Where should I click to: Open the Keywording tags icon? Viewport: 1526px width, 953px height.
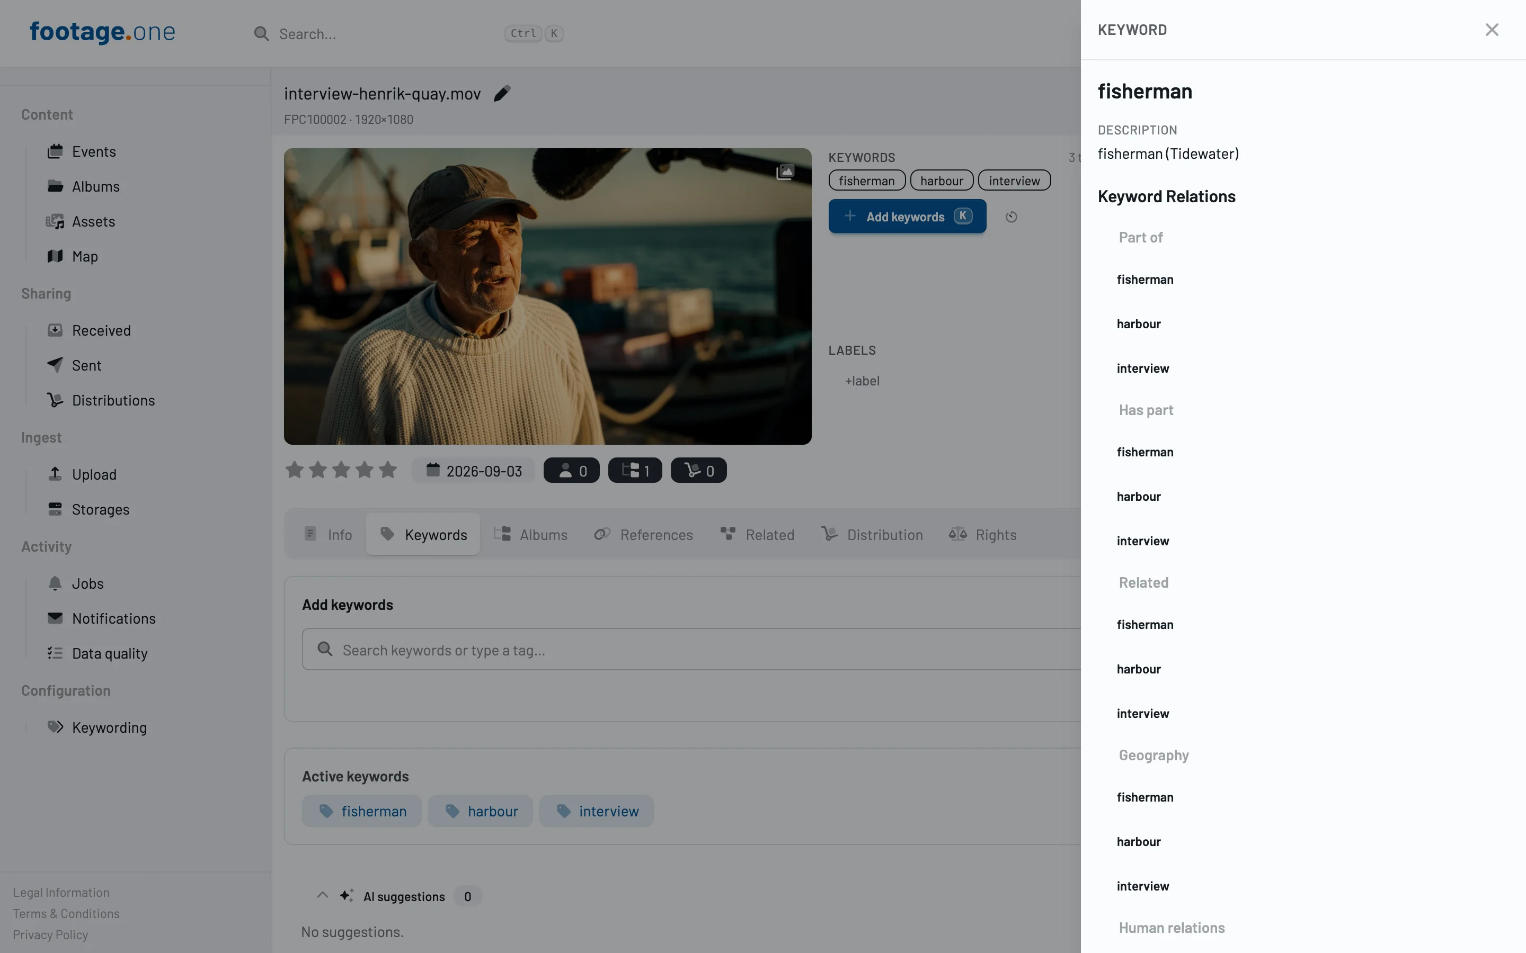(x=55, y=727)
